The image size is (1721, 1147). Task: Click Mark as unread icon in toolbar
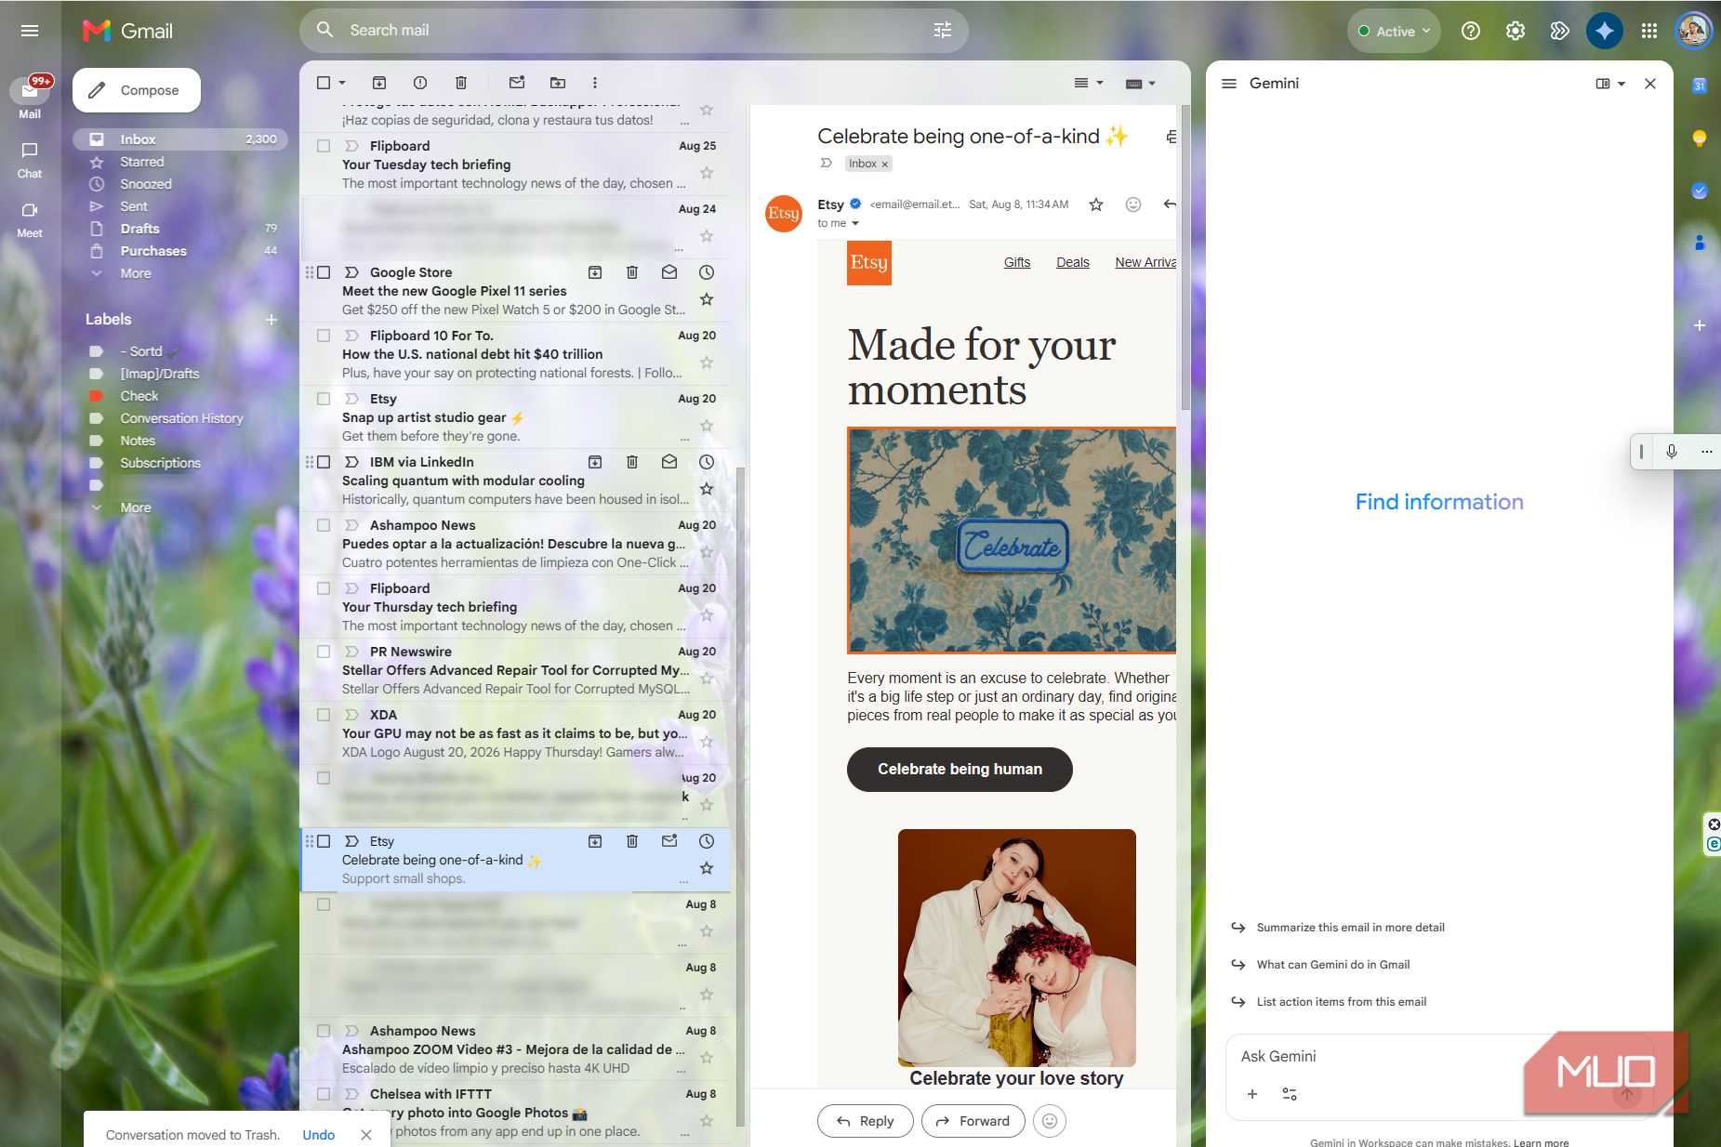(517, 83)
